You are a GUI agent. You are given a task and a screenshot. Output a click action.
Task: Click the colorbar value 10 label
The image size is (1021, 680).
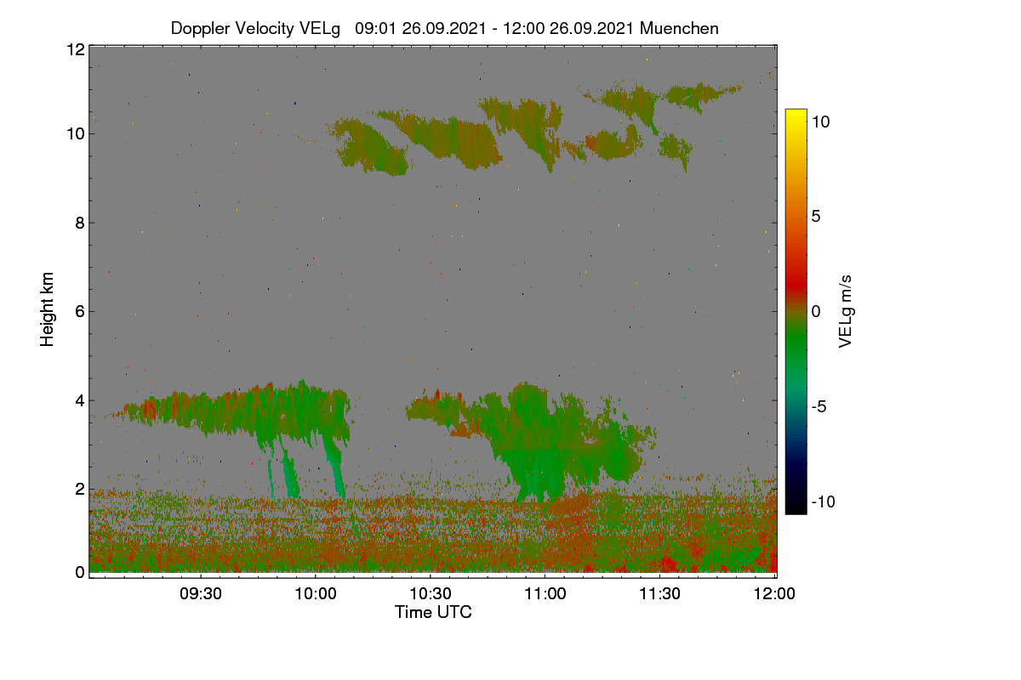point(820,122)
